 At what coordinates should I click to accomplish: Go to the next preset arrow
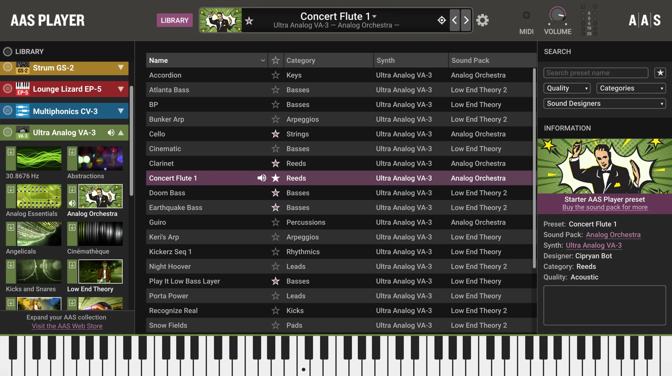pyautogui.click(x=466, y=20)
